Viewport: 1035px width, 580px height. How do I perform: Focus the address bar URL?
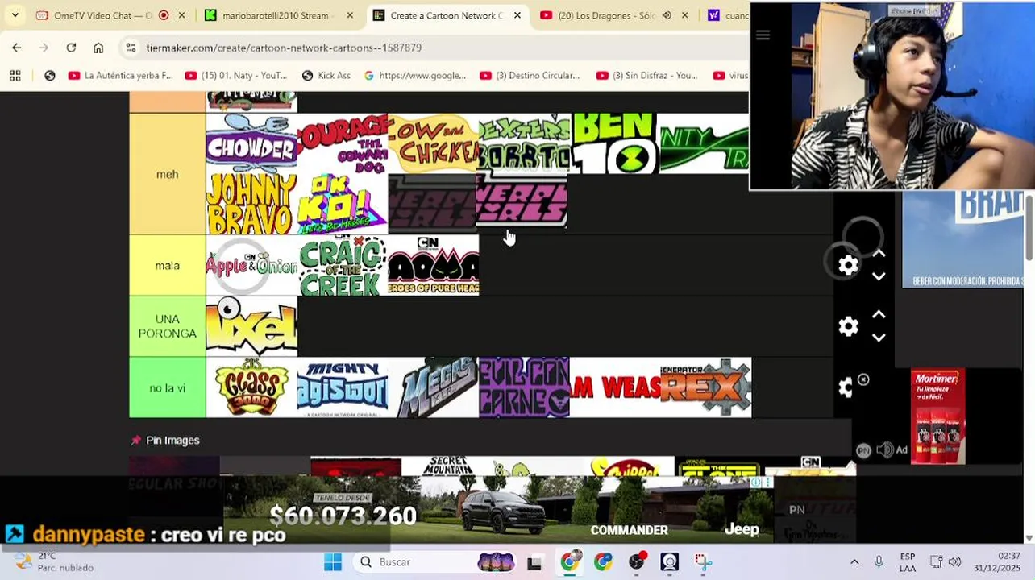pos(284,48)
